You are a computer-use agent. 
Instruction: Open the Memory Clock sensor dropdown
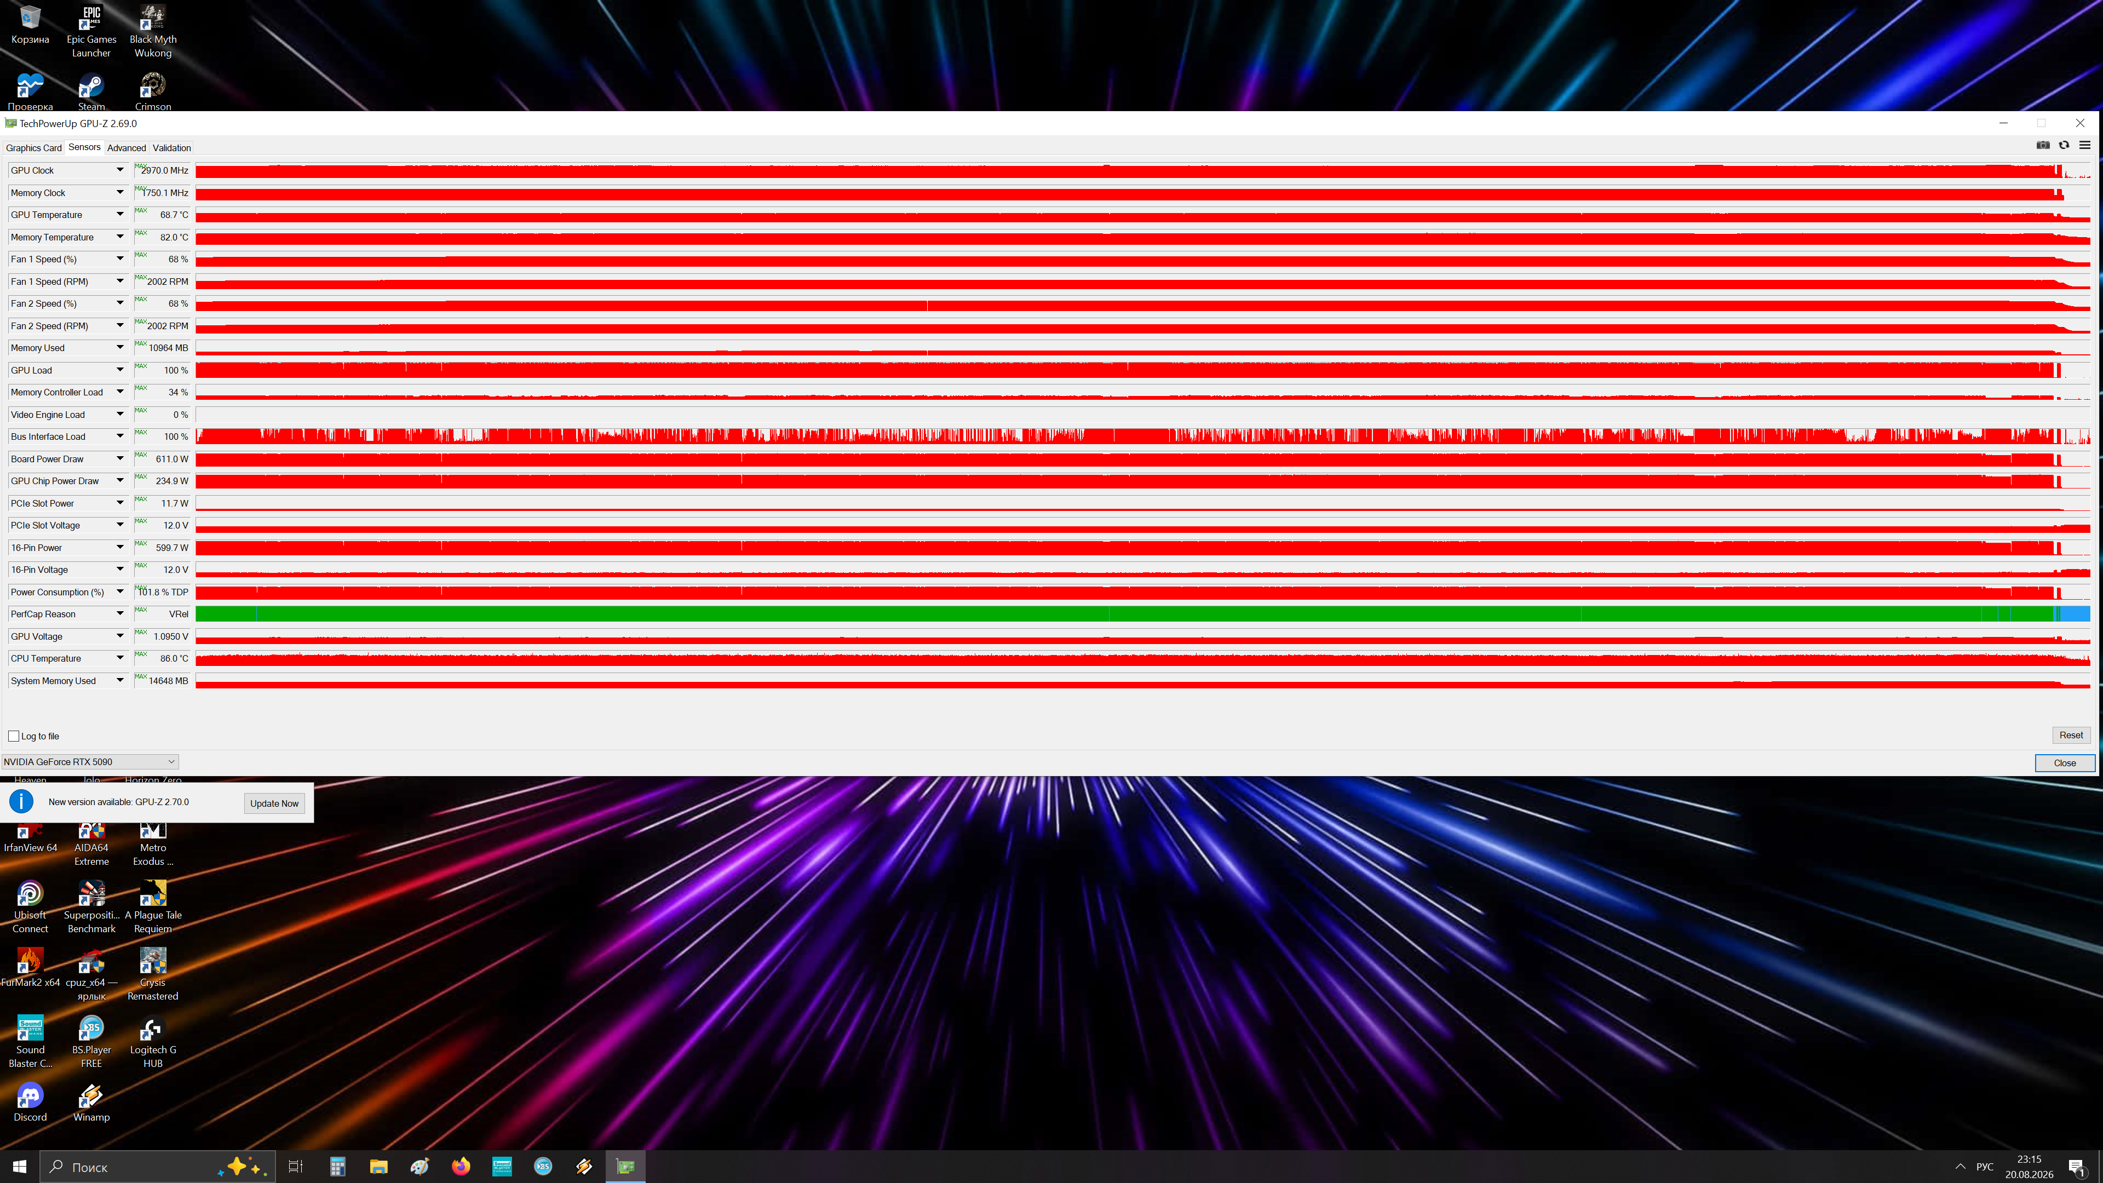[120, 193]
